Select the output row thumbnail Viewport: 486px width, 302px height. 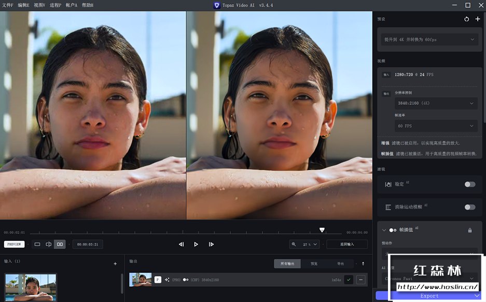[141, 280]
